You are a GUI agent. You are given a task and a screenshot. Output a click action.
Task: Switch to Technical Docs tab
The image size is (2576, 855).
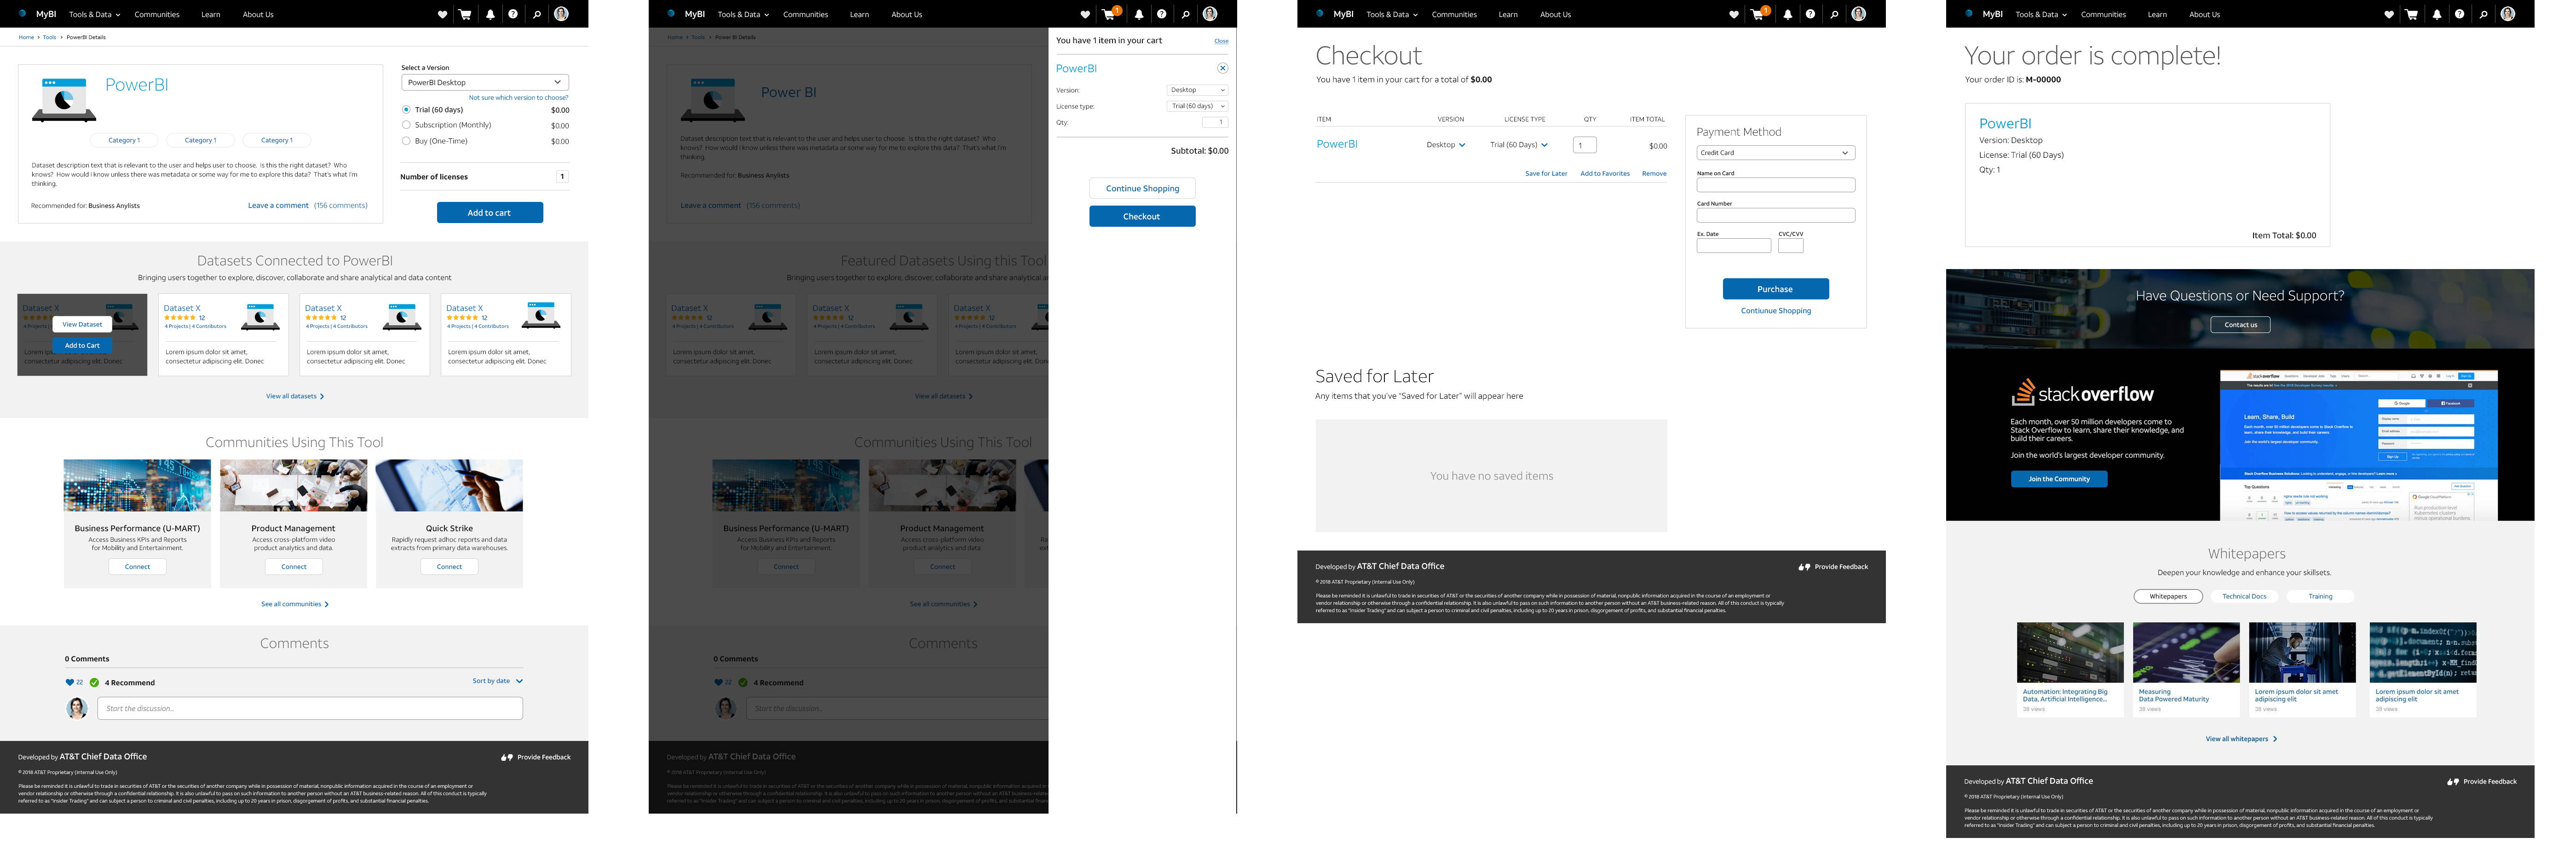click(x=2244, y=596)
